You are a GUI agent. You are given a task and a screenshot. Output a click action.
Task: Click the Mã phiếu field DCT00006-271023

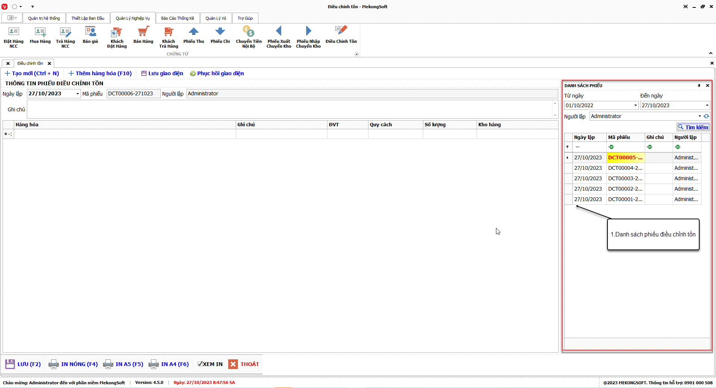[x=134, y=94]
